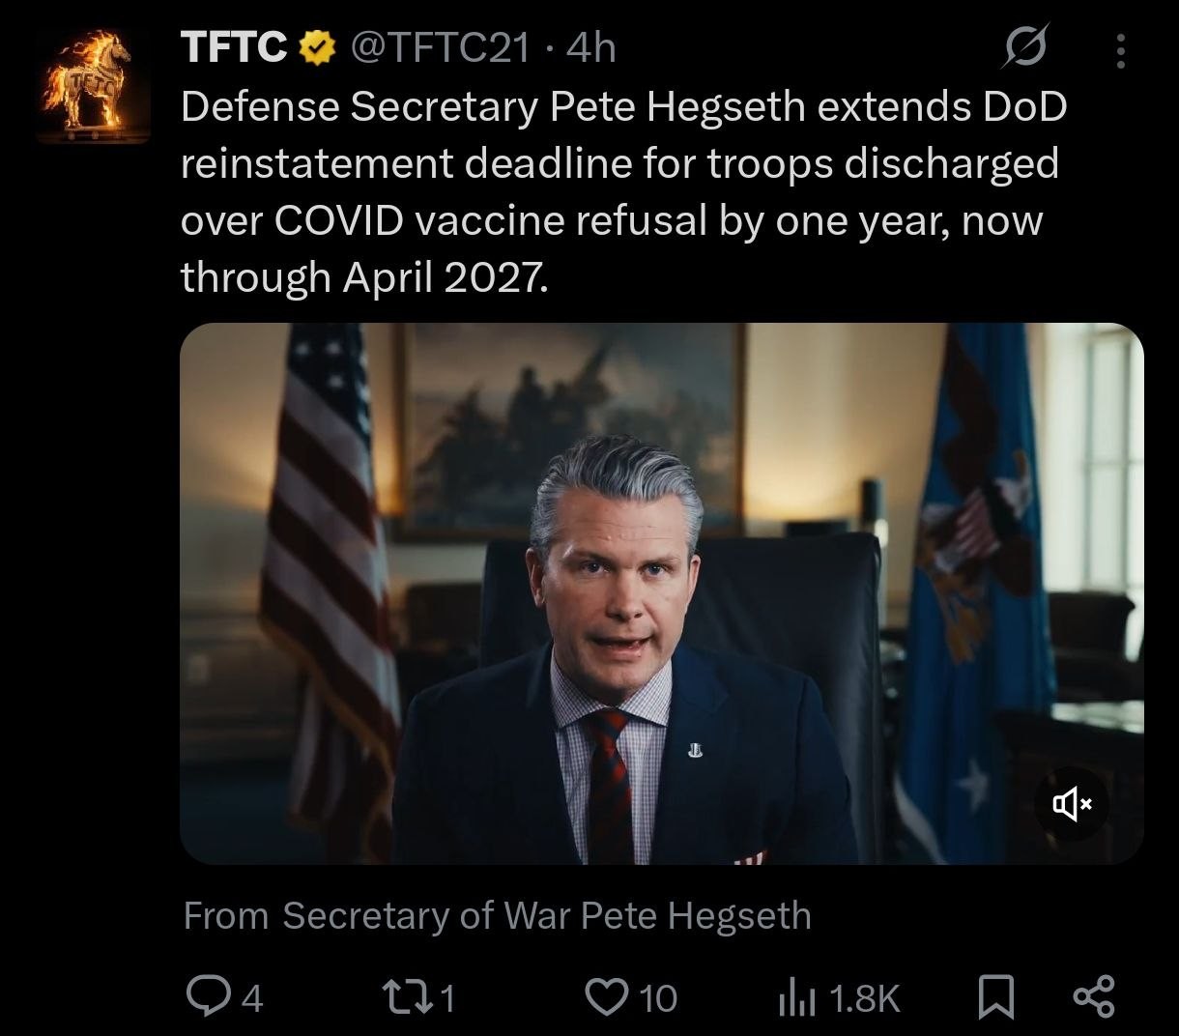This screenshot has width=1179, height=1036.
Task: Click the TFTC display name
Action: [x=233, y=46]
